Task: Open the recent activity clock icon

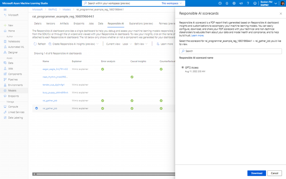Action: [x=220, y=3]
